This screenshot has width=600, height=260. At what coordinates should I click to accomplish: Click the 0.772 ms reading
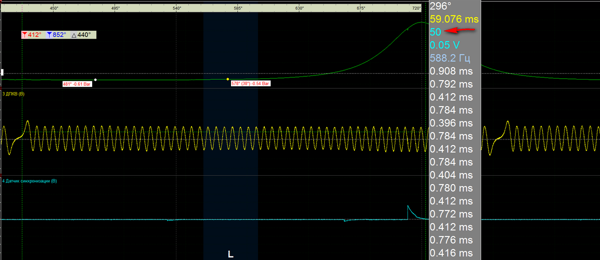[451, 214]
